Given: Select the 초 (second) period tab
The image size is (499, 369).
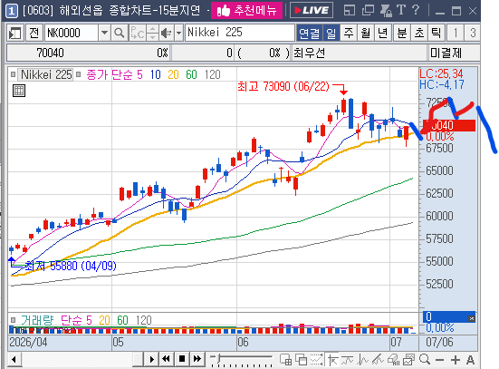Looking at the screenshot, I should 419,33.
